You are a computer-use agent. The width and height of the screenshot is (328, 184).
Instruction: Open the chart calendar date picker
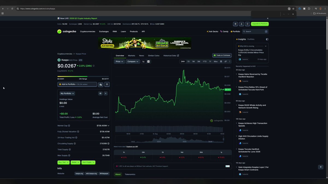tap(221, 62)
